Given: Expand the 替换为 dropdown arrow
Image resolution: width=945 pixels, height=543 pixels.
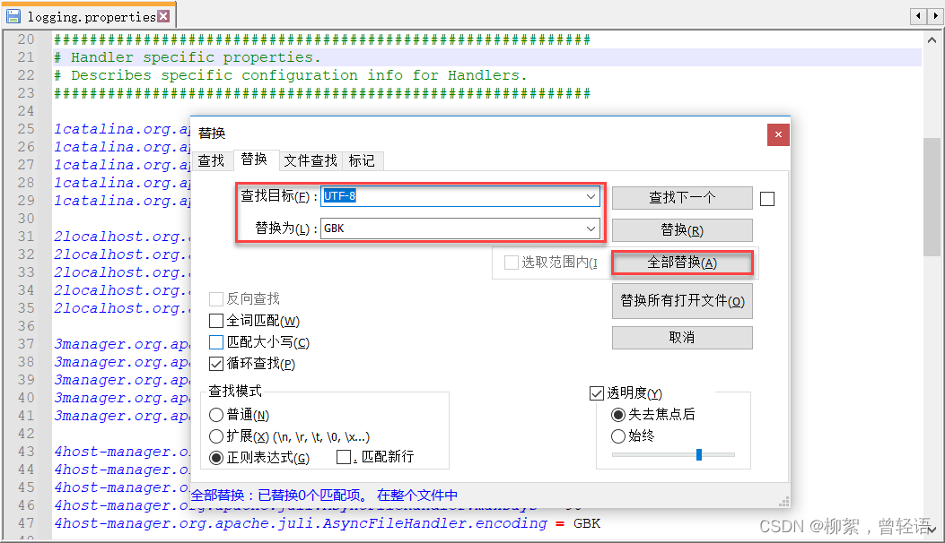Looking at the screenshot, I should [591, 228].
